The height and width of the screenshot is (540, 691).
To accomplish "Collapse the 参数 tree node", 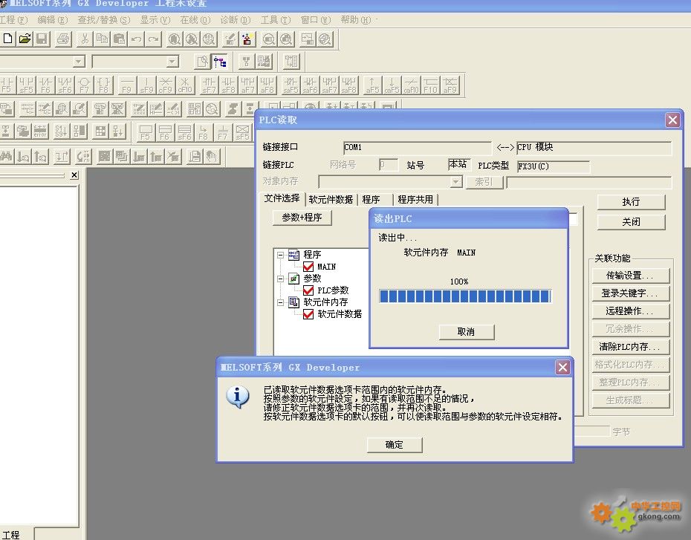I will pyautogui.click(x=281, y=279).
